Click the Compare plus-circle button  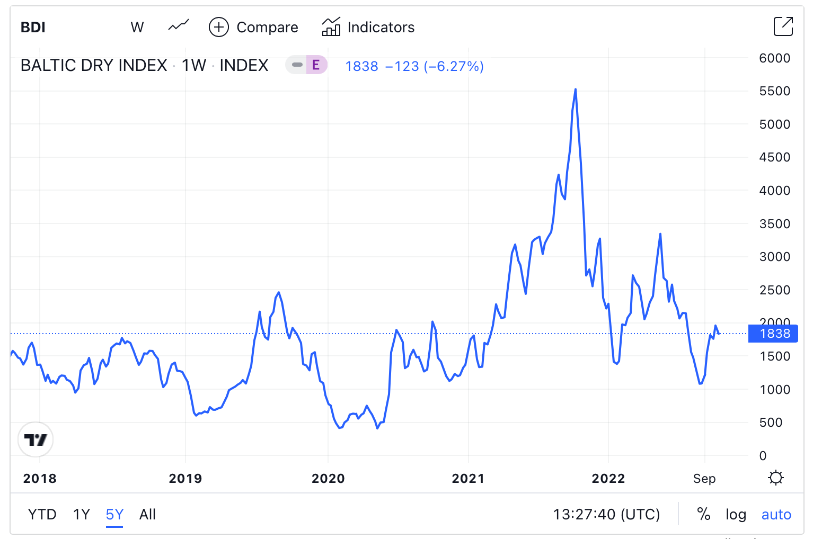pyautogui.click(x=219, y=27)
